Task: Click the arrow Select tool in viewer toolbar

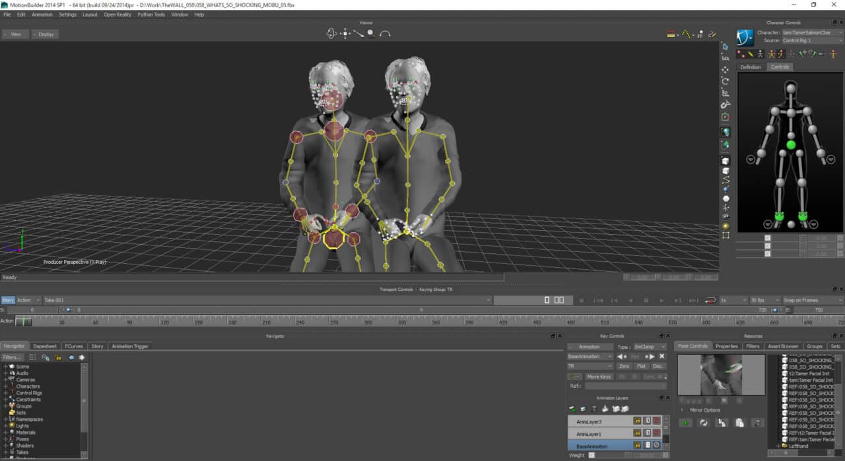Action: [726, 46]
